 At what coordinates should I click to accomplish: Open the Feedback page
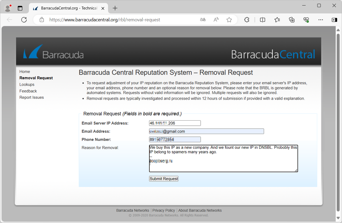tap(28, 91)
